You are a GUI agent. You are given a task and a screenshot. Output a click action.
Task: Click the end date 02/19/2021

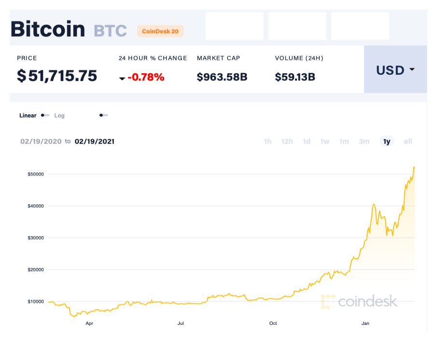point(94,141)
